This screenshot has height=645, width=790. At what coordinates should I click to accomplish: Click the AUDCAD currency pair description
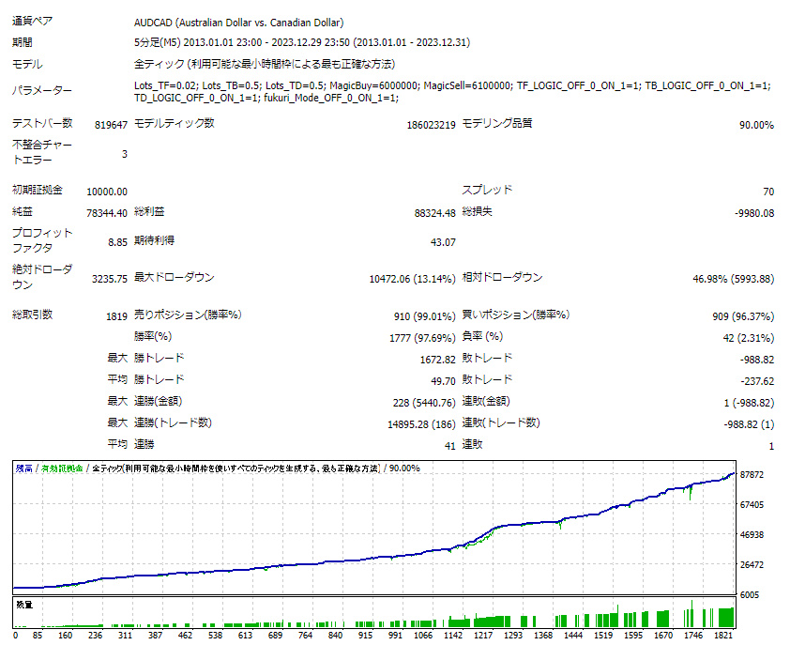coord(239,23)
